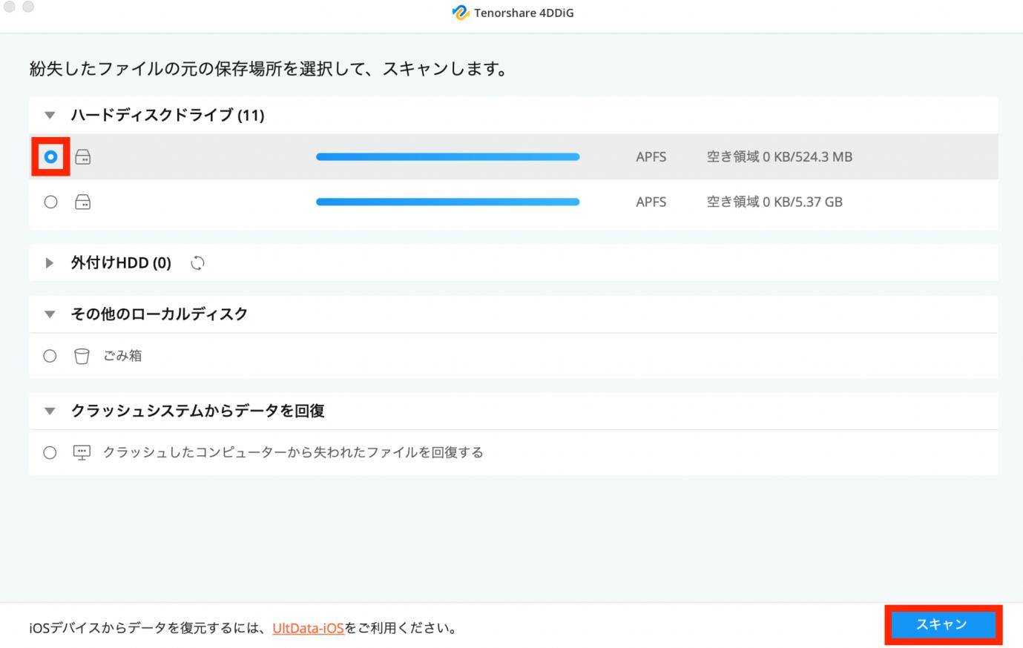The image size is (1023, 648).
Task: Select the crashed computer recovery radio button
Action: coord(50,452)
